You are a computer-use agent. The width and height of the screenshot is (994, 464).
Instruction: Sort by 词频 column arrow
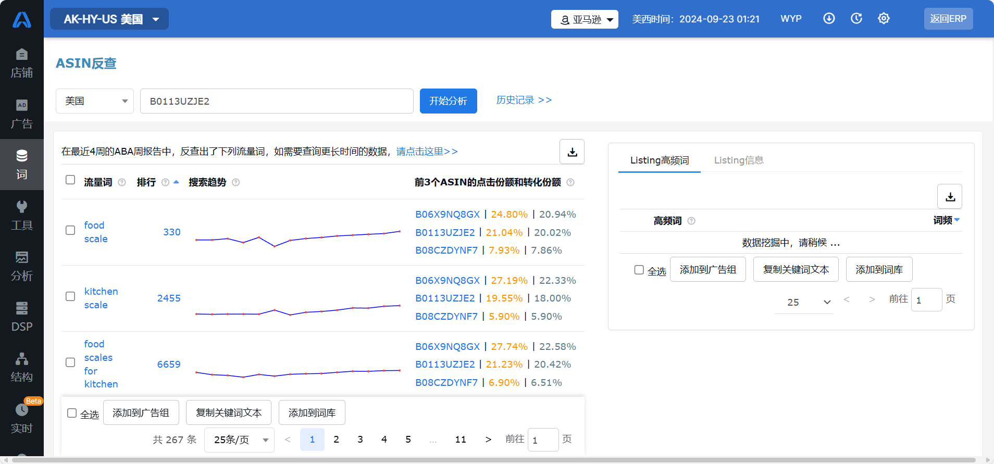pos(957,220)
